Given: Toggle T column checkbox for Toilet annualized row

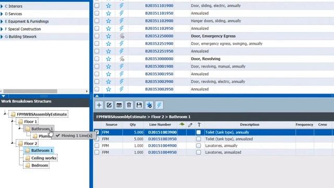Looking at the screenshot, I should pyautogui.click(x=198, y=139).
